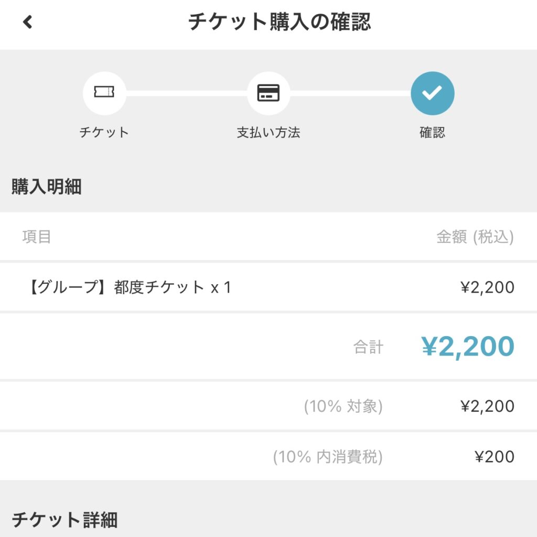The width and height of the screenshot is (537, 537).
Task: Go back using the left chevron arrow
Action: click(27, 22)
